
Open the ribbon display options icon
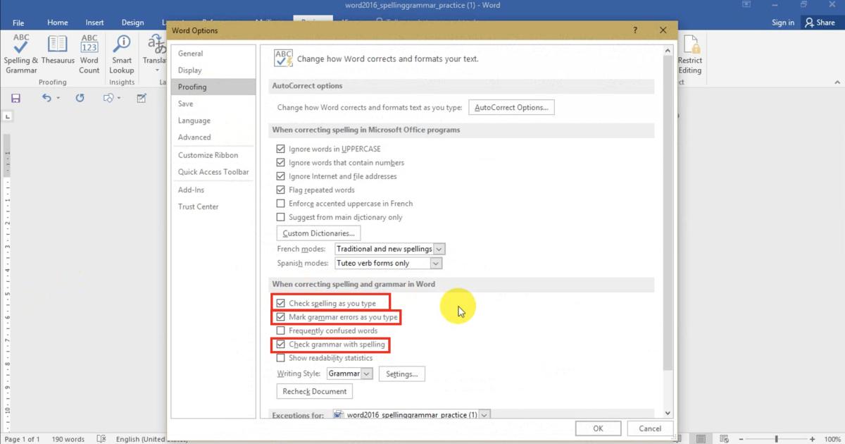pyautogui.click(x=746, y=6)
